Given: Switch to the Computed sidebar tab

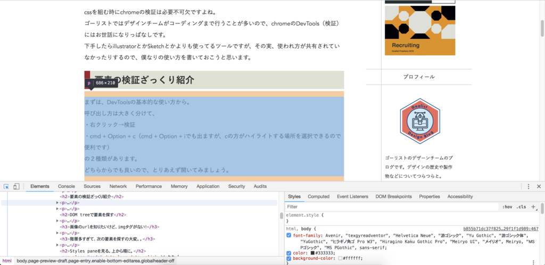Looking at the screenshot, I should coord(318,196).
